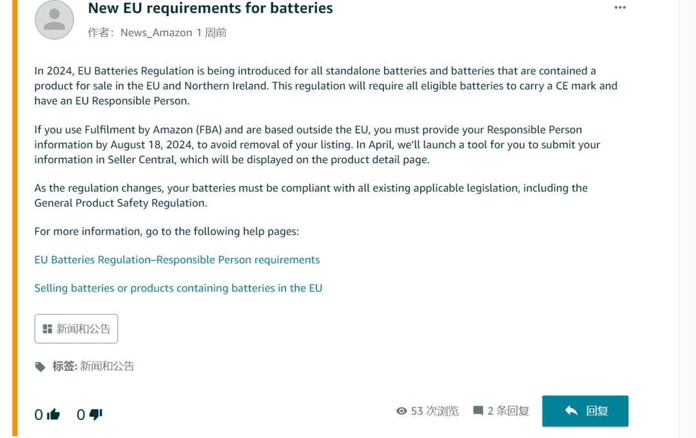
Task: Click the 1 周前 post timestamp
Action: point(211,32)
